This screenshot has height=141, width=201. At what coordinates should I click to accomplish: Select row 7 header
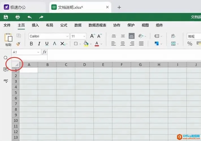coord(16,104)
